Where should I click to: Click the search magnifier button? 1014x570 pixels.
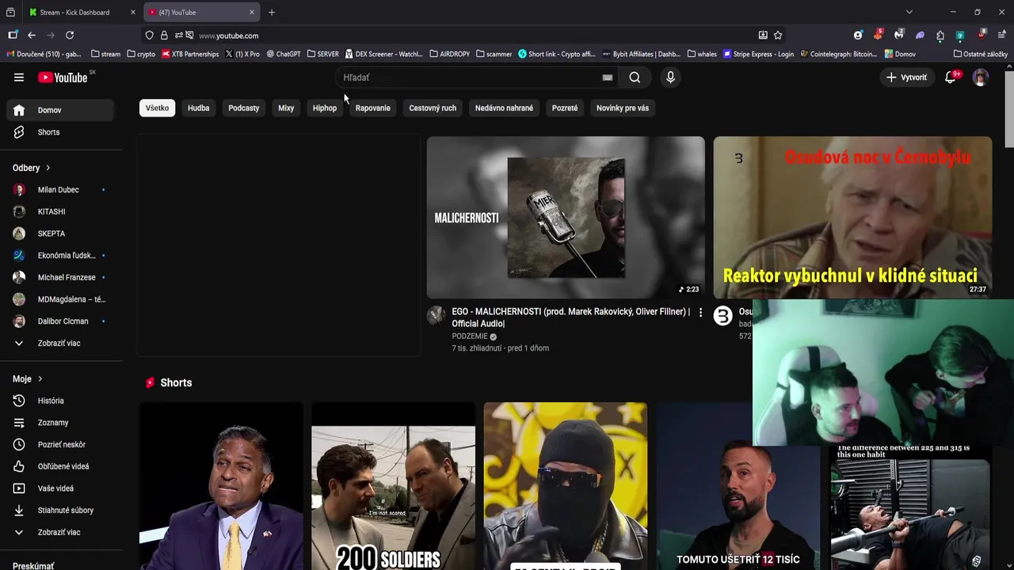635,78
